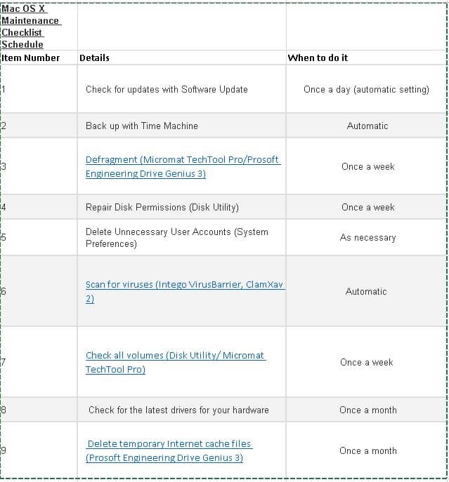The height and width of the screenshot is (482, 449).
Task: Select the Once a day (automatic setting) cell
Action: pos(366,89)
